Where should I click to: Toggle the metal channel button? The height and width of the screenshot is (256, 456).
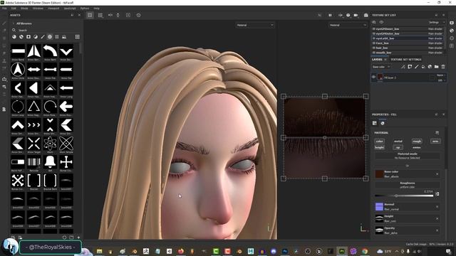(x=398, y=142)
